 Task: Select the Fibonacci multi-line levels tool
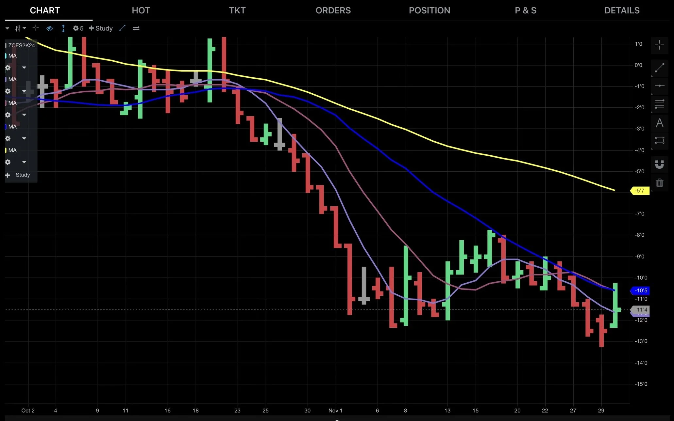pos(659,104)
